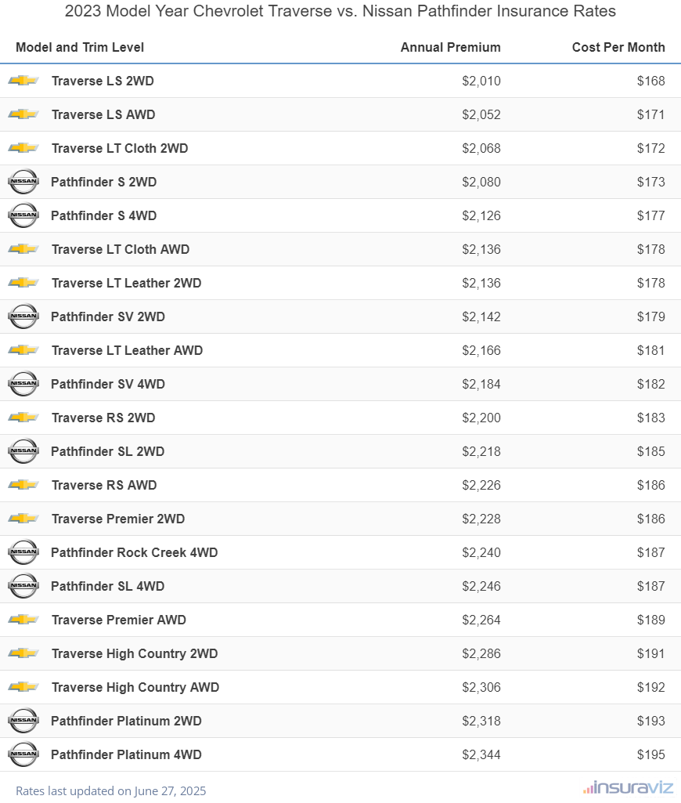The width and height of the screenshot is (681, 803).
Task: Click the chart title about Traverse vs. Pathfinder
Action: (x=340, y=11)
